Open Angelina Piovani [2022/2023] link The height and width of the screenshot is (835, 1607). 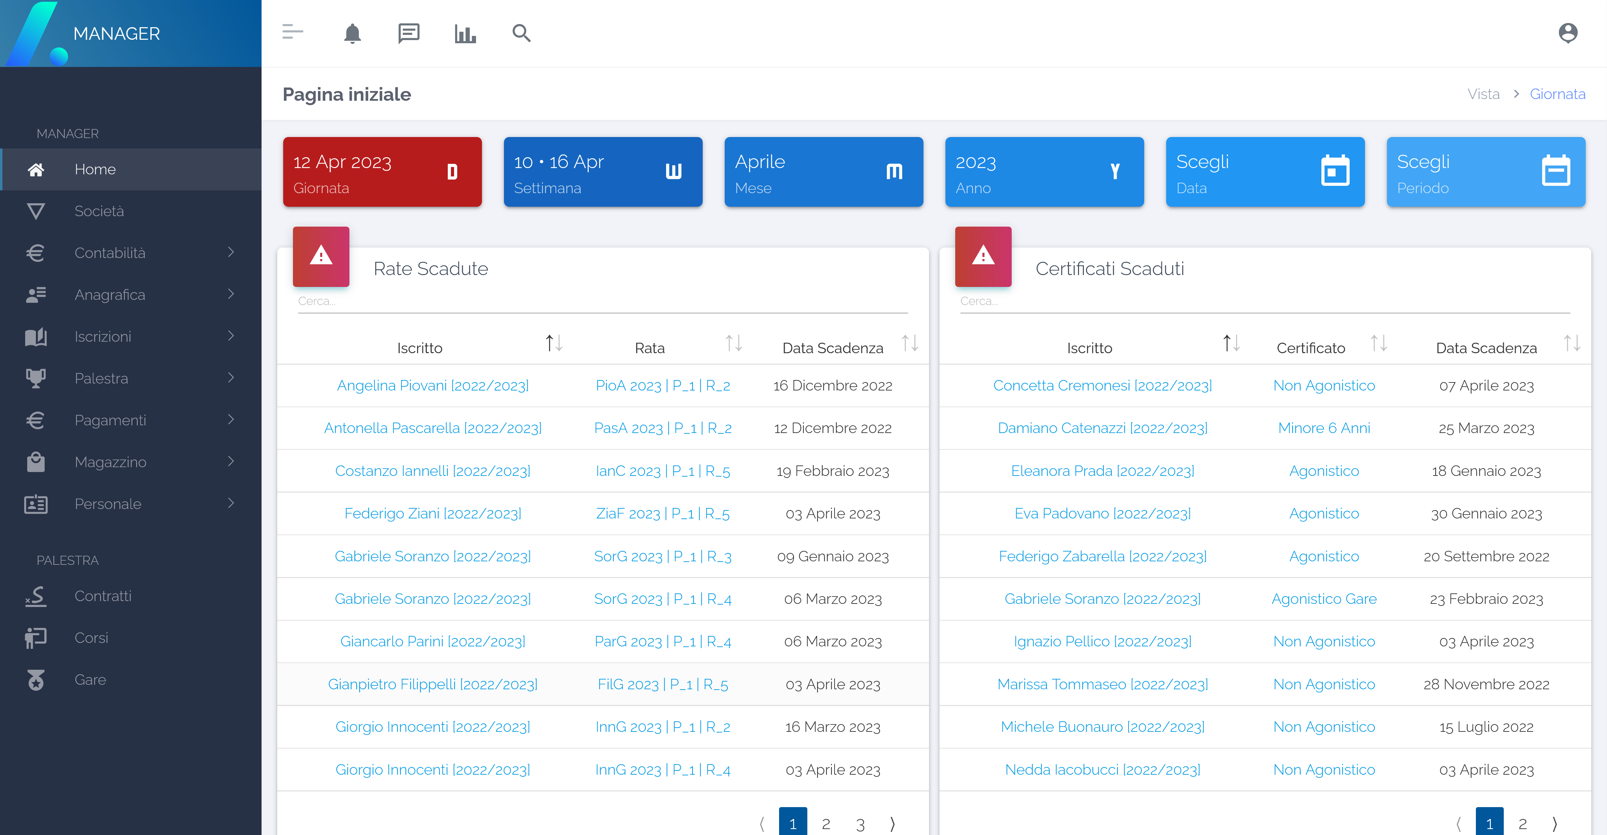pos(432,385)
